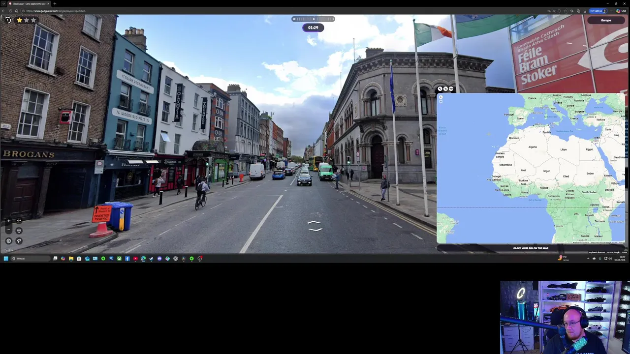Click the time progress bar above timer
Viewport: 630px width, 354px height.
point(313,19)
